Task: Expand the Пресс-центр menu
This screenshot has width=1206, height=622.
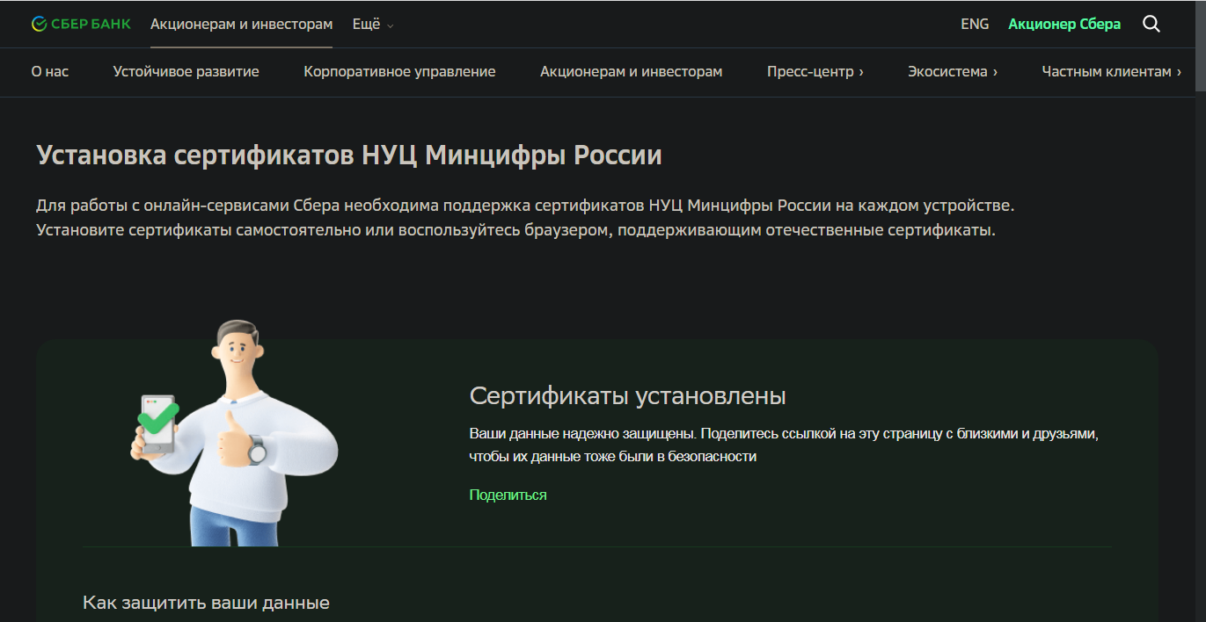Action: pos(815,71)
